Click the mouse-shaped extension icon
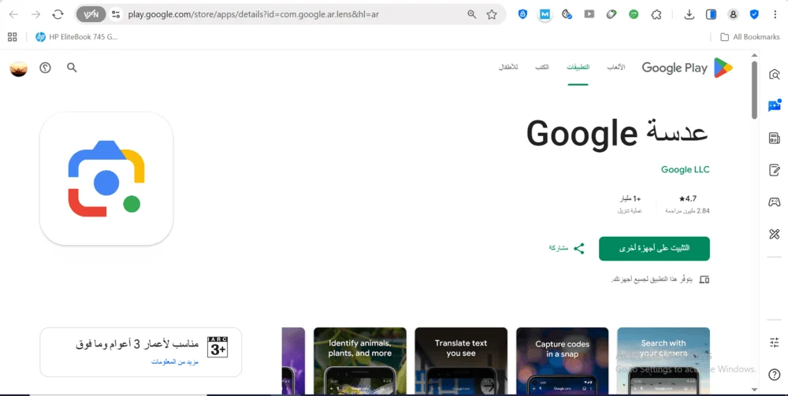Viewport: 788px width, 396px height. pyautogui.click(x=611, y=14)
